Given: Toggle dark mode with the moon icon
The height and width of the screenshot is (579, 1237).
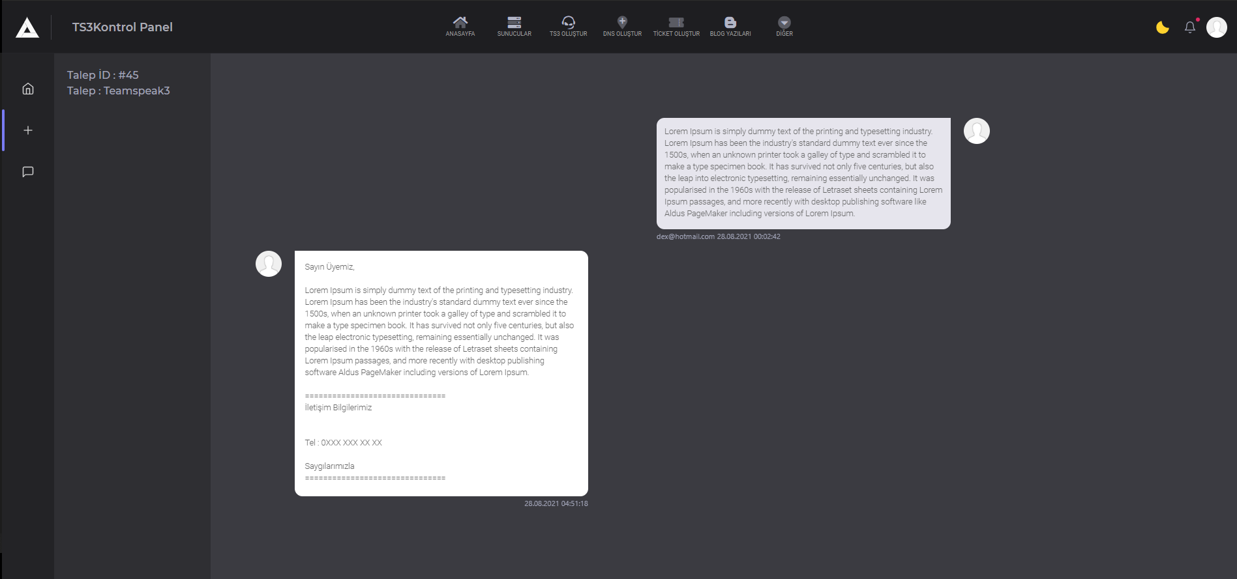Looking at the screenshot, I should [x=1162, y=27].
